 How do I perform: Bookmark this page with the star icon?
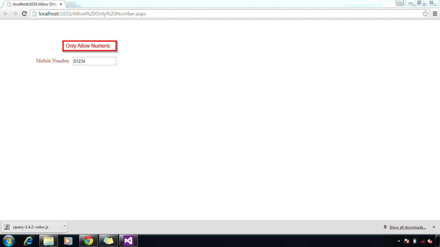(x=426, y=14)
